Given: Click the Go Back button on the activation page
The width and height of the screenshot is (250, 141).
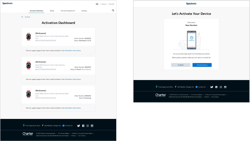Looking at the screenshot, I should [181, 65].
